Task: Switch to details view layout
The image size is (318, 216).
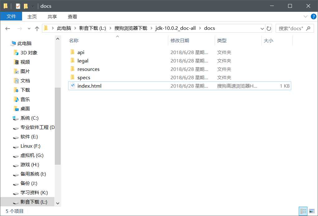Action: 303,211
